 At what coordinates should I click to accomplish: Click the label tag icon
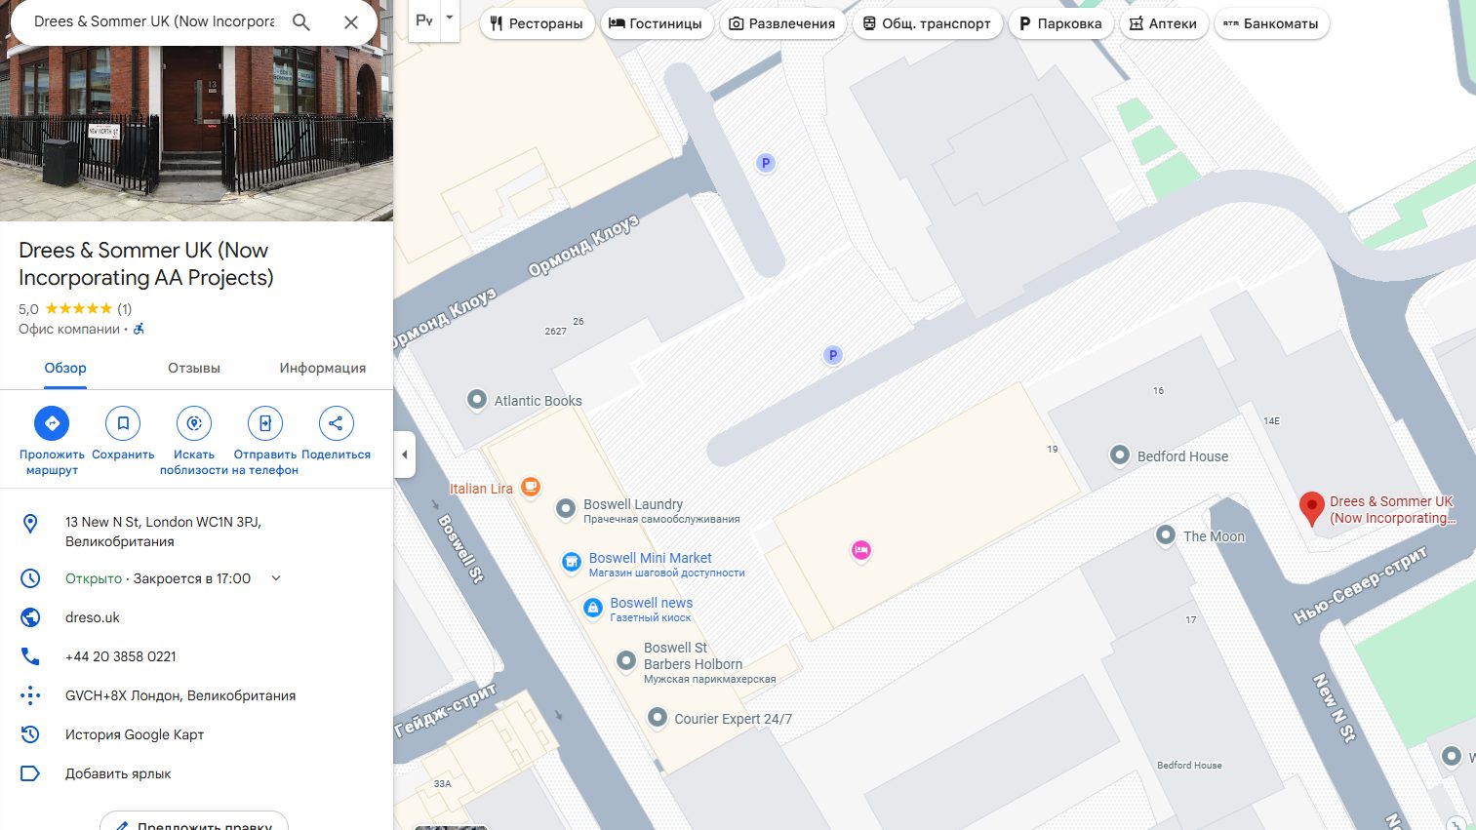click(30, 773)
